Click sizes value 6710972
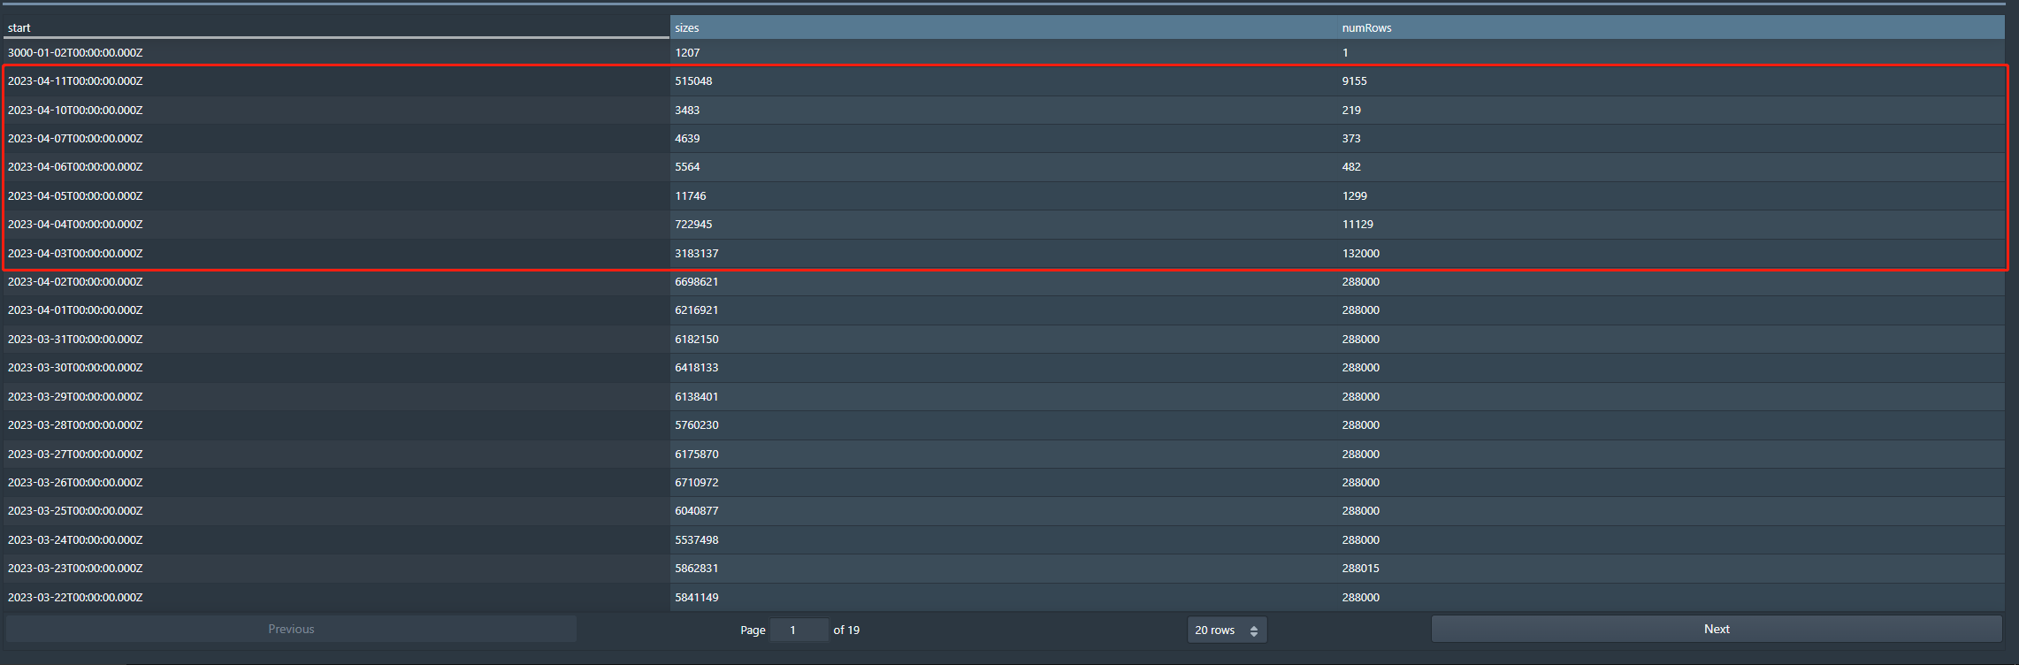 click(697, 483)
